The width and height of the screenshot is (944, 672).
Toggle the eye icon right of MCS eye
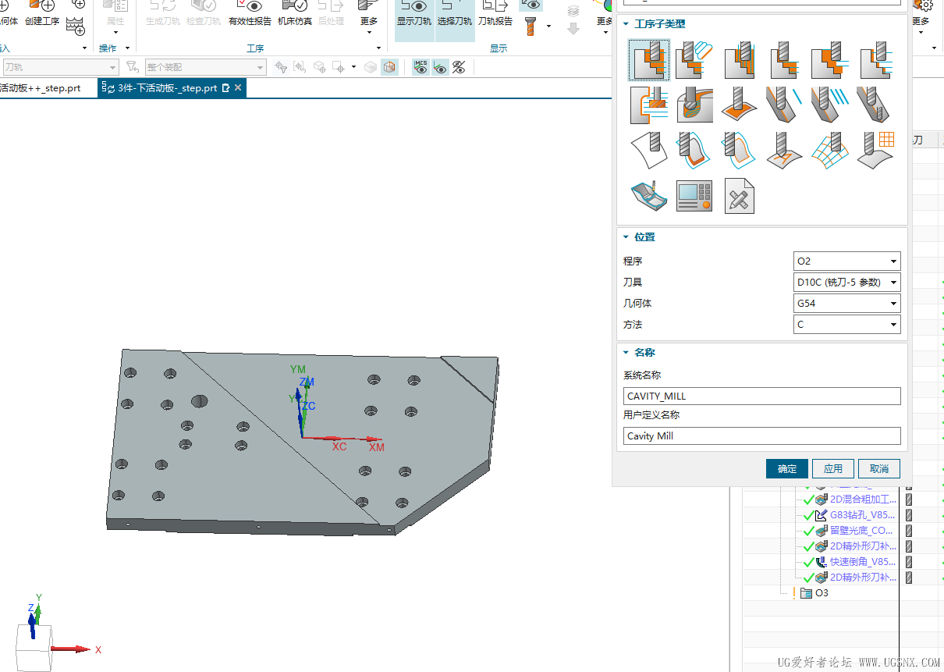point(440,68)
